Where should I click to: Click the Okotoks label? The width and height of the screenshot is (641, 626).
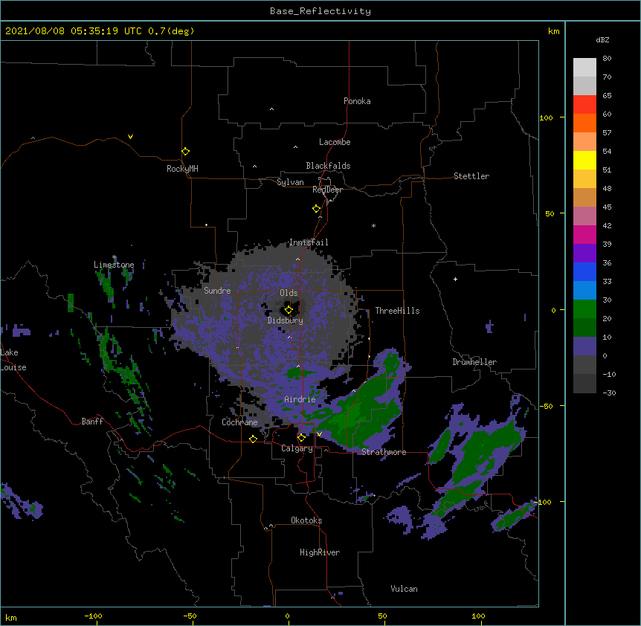[x=306, y=520]
